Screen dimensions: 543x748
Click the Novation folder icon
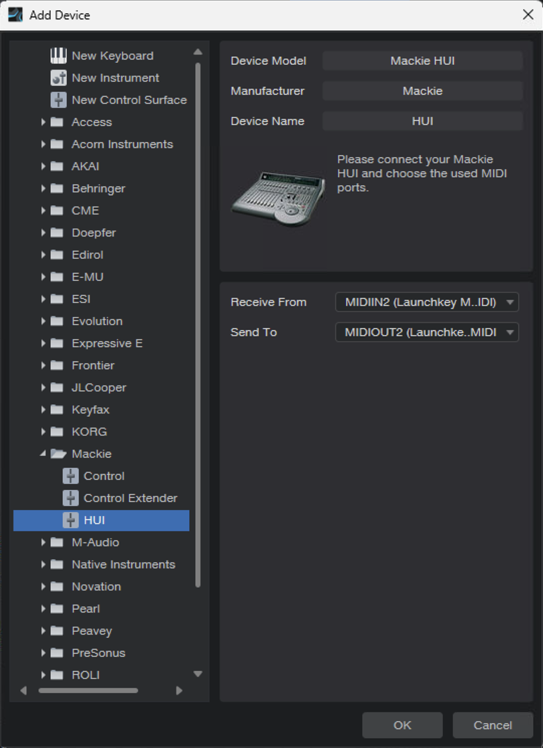coord(57,586)
